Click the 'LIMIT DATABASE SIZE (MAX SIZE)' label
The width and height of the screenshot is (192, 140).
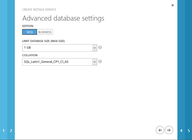pyautogui.click(x=44, y=41)
